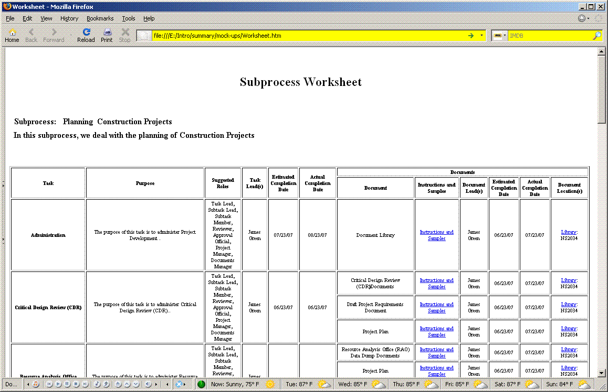Click the sun icon beside Now: Sunny
Screen dimensions: 608x392
270,384
